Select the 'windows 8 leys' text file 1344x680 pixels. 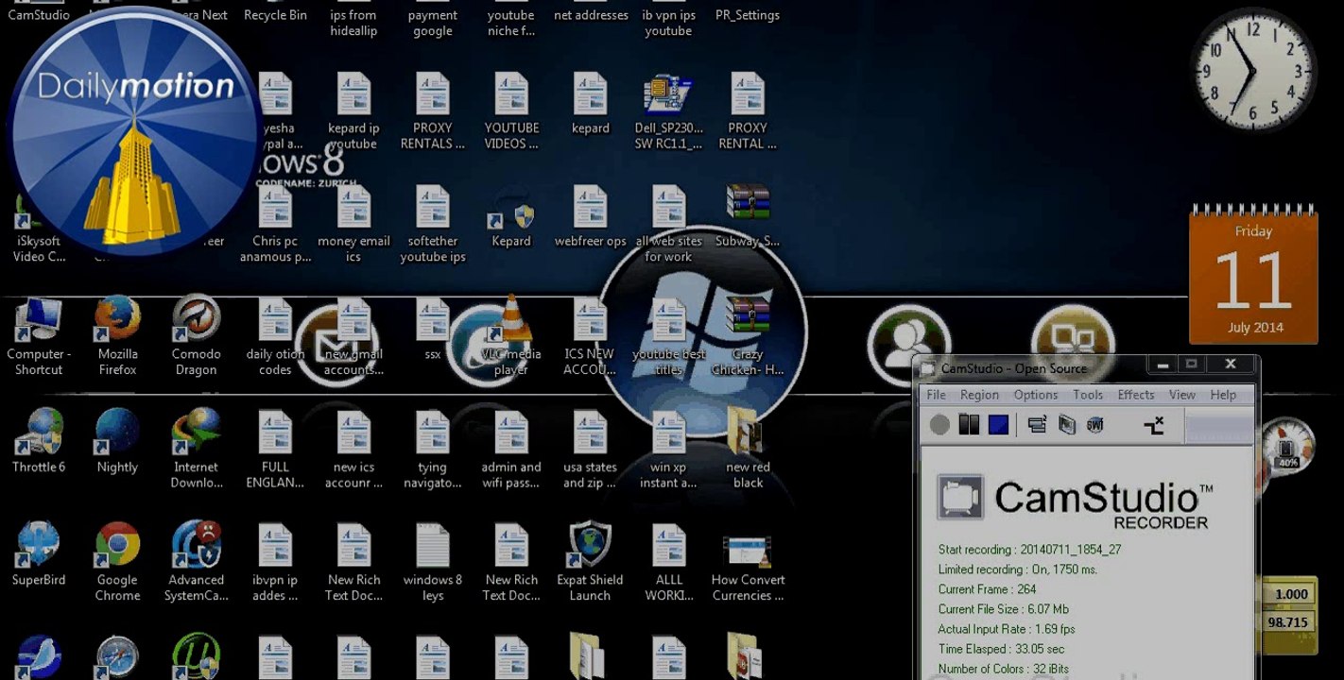click(x=433, y=562)
